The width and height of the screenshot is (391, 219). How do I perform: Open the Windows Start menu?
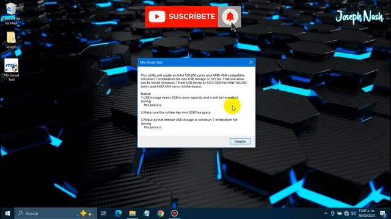[7, 214]
